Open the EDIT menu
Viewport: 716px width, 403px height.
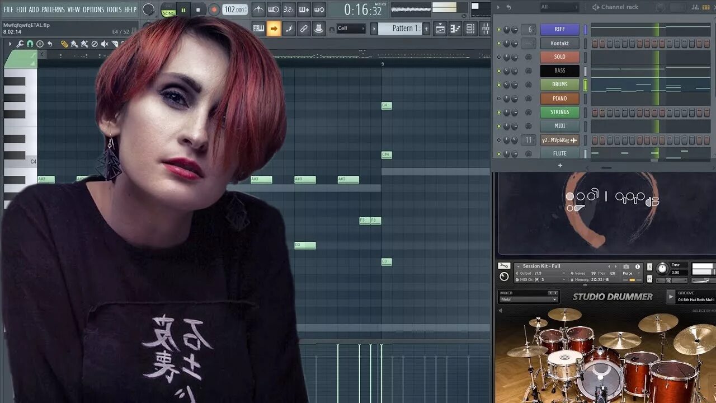pyautogui.click(x=21, y=10)
